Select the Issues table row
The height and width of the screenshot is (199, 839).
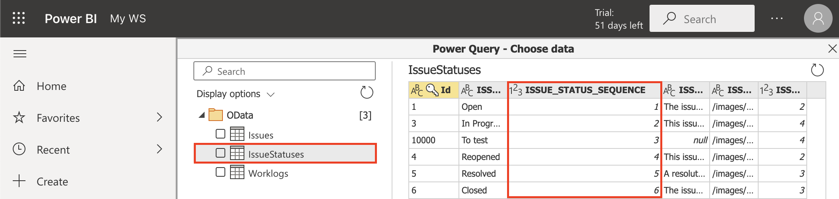coord(285,135)
